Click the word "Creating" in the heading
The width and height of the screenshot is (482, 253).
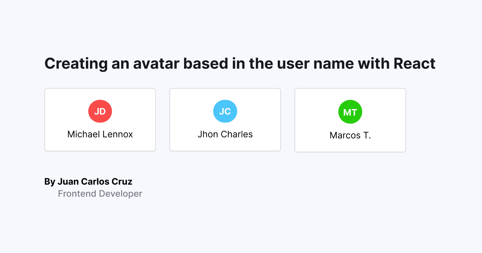[76, 64]
